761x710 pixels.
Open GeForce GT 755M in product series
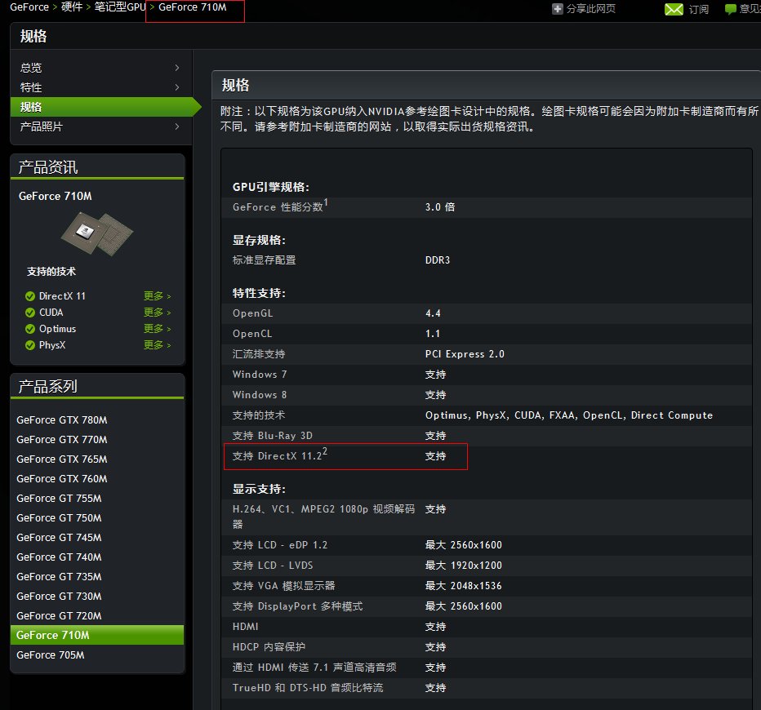click(x=59, y=498)
